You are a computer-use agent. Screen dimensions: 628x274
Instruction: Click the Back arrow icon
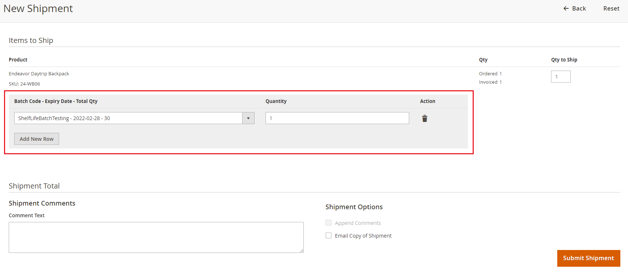click(566, 8)
